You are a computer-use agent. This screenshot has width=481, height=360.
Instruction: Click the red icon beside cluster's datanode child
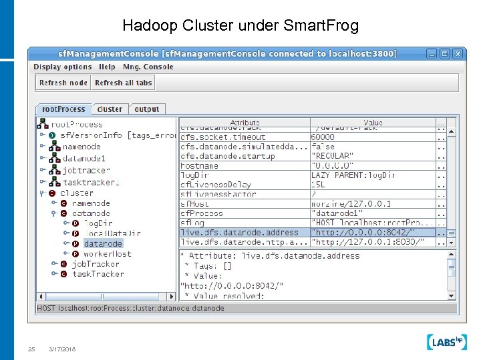pyautogui.click(x=64, y=213)
